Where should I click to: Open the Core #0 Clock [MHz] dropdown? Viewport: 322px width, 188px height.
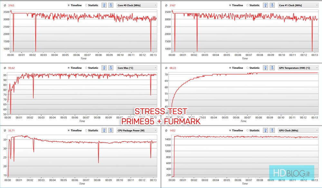[137, 5]
